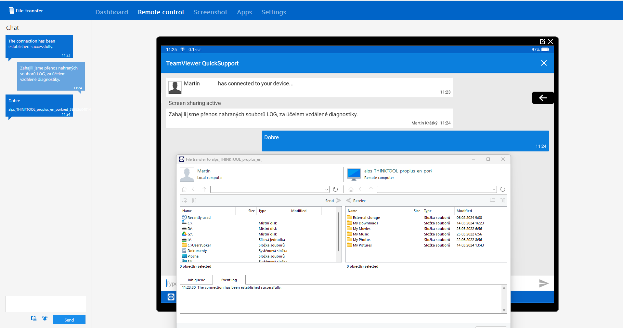The height and width of the screenshot is (328, 623).
Task: Click Receive to fetch files
Action: [x=356, y=201]
